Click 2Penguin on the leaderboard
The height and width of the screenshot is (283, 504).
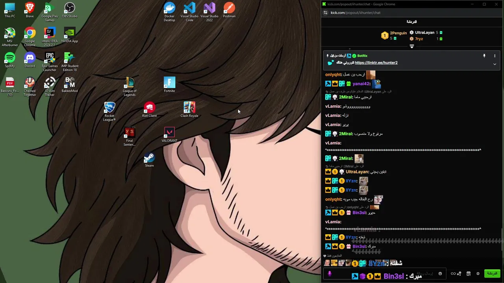(398, 33)
